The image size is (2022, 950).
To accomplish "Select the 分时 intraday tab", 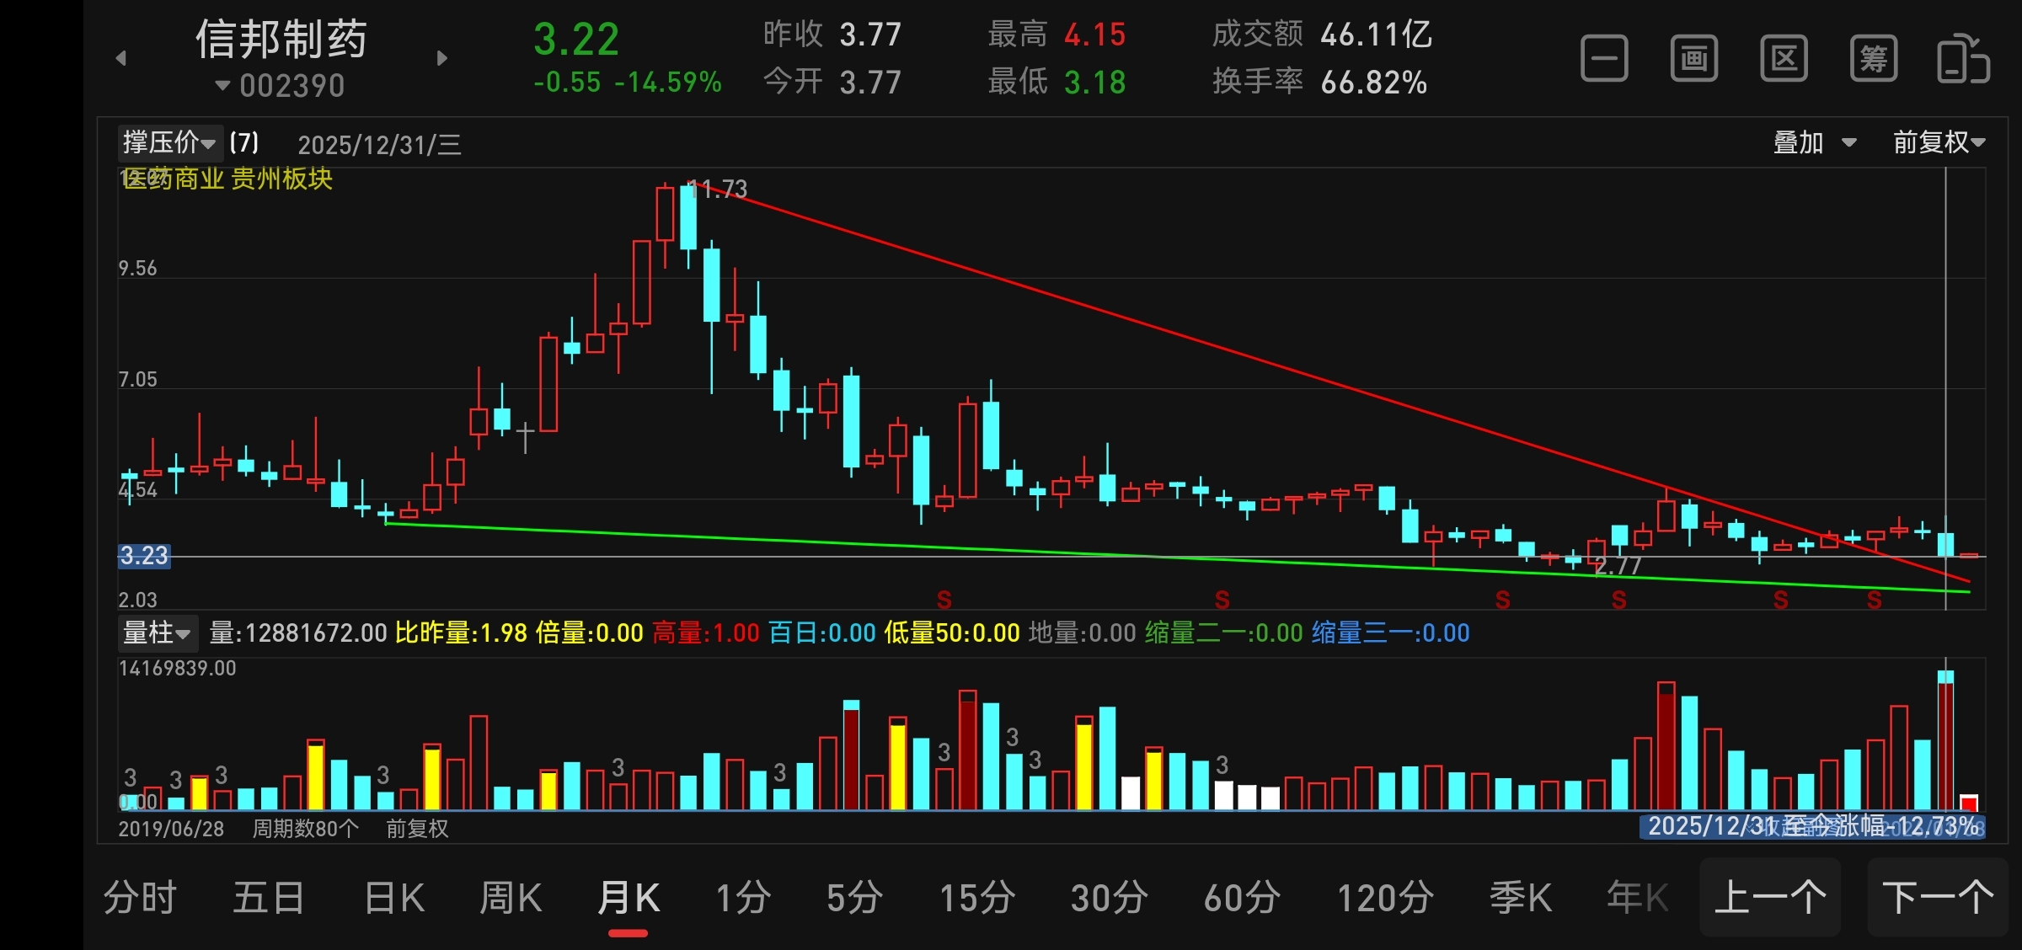I will click(x=140, y=898).
